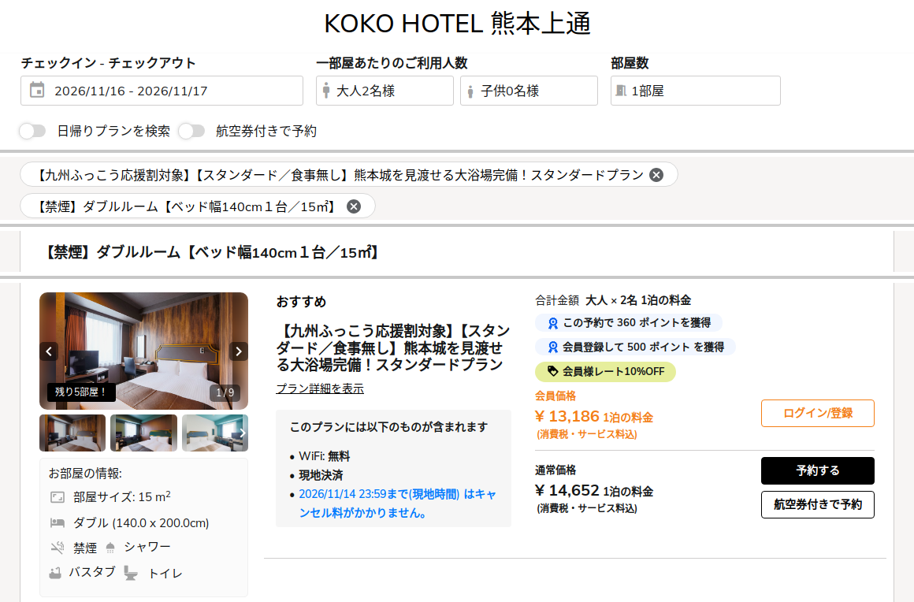
Task: Click 予約する button
Action: click(818, 471)
